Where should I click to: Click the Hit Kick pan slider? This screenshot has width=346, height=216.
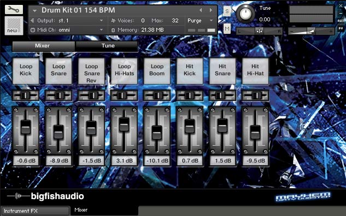[x=190, y=95]
